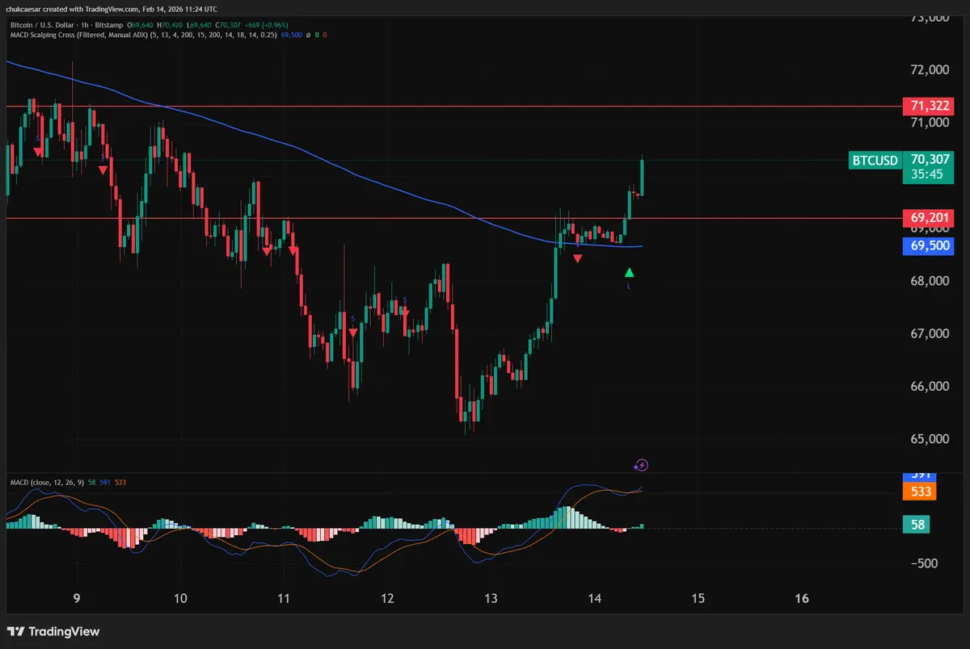This screenshot has height=649, width=970.
Task: Click the red sell arrow just after the Feb 12 gridline
Action: click(x=406, y=312)
